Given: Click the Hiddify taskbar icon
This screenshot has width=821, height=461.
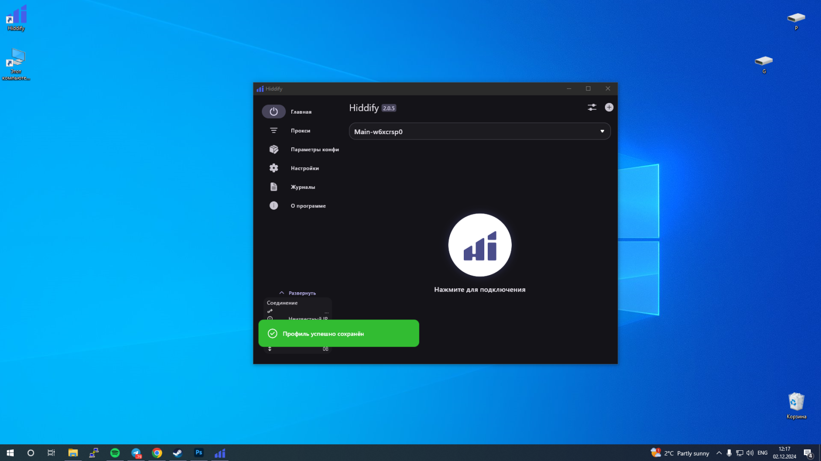Looking at the screenshot, I should [x=220, y=453].
